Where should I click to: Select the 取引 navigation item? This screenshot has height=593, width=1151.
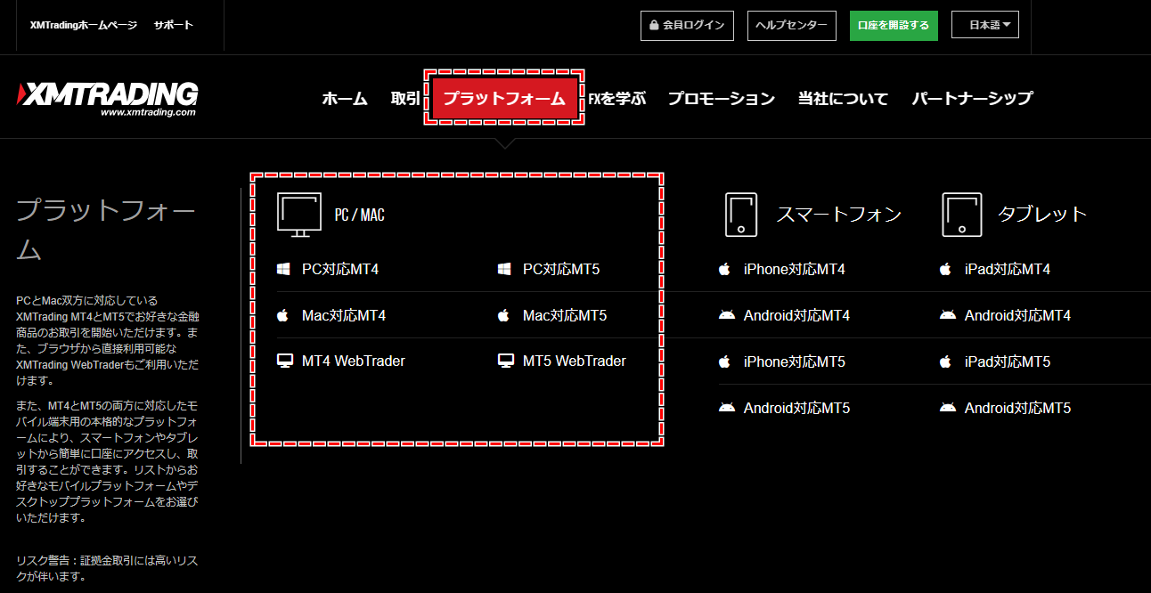(x=405, y=99)
